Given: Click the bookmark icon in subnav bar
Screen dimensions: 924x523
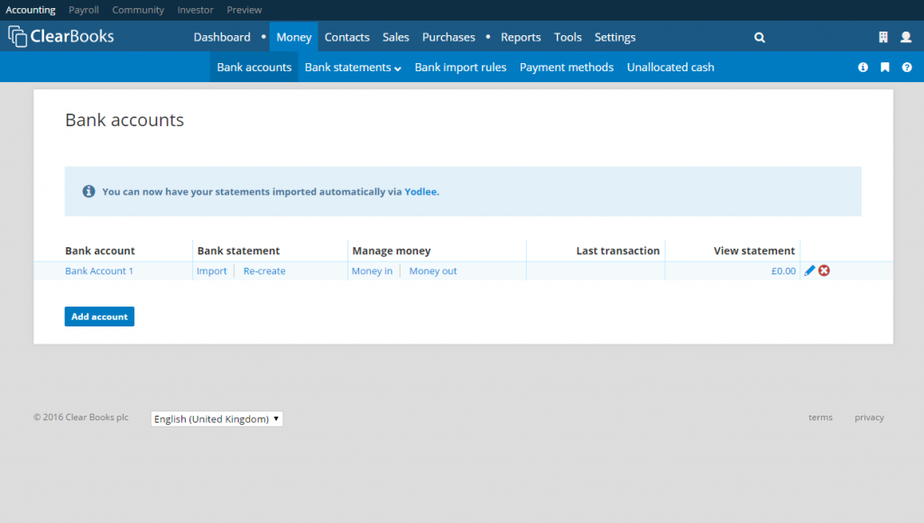Looking at the screenshot, I should tap(884, 67).
